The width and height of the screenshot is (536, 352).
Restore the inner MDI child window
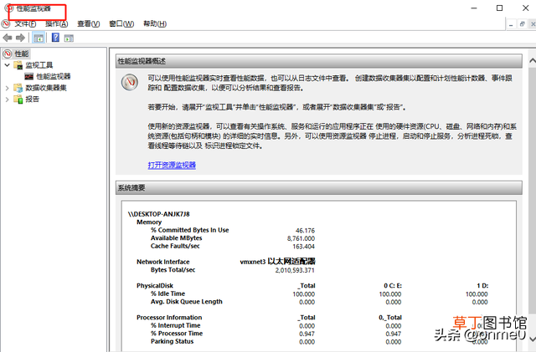(522, 24)
